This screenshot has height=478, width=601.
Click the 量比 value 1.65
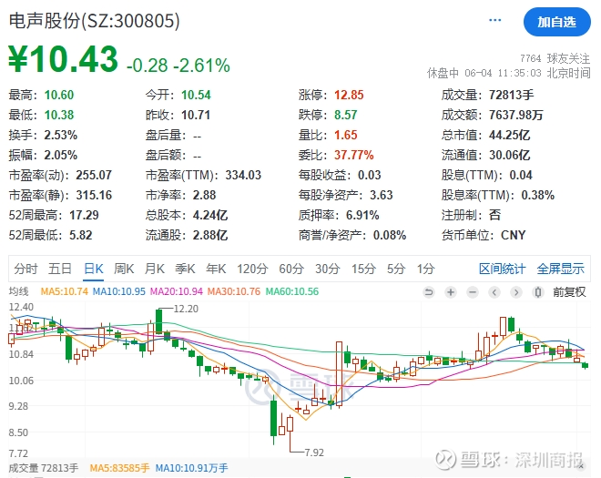click(346, 135)
